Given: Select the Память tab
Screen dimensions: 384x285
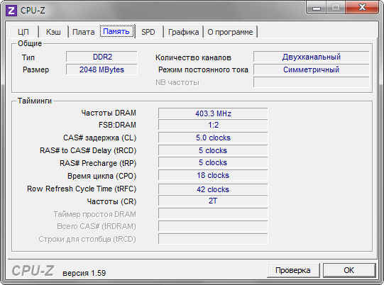Looking at the screenshot, I should pyautogui.click(x=116, y=31).
